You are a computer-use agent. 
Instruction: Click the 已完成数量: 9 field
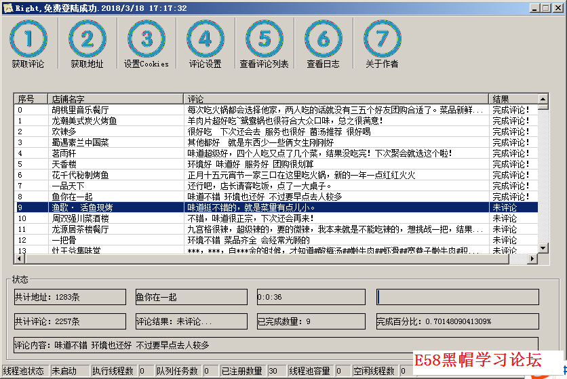(311, 321)
